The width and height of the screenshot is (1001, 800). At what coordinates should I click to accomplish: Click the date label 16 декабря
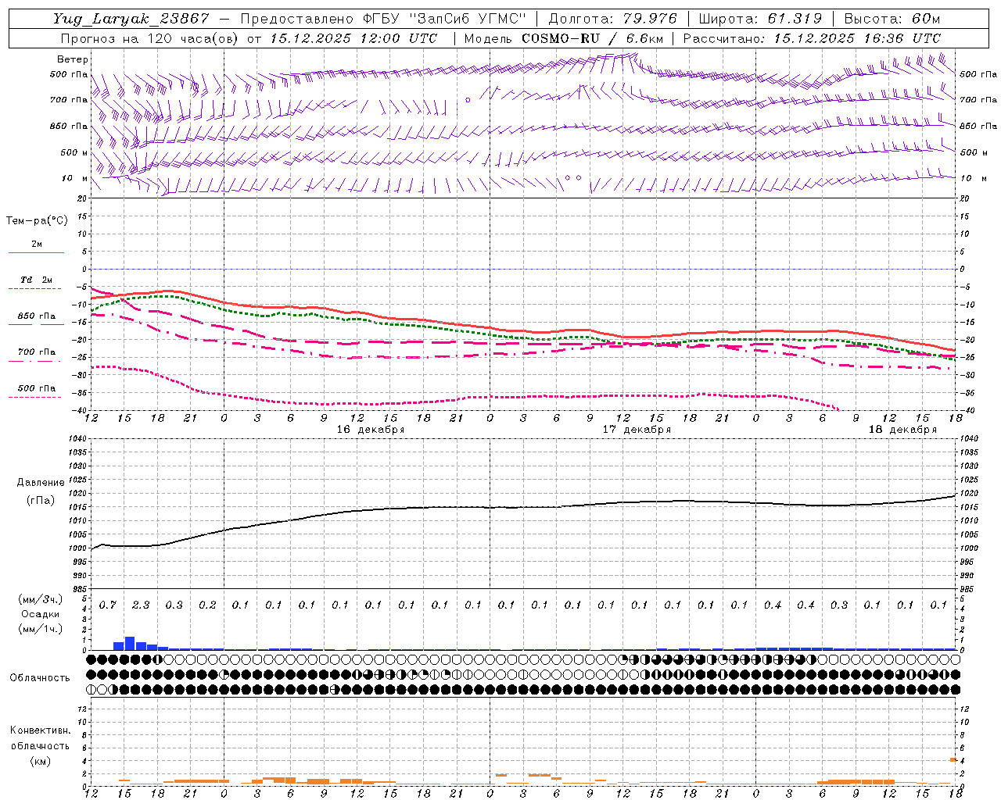click(x=371, y=430)
